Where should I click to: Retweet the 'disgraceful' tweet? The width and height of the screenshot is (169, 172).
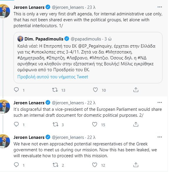point(55,124)
